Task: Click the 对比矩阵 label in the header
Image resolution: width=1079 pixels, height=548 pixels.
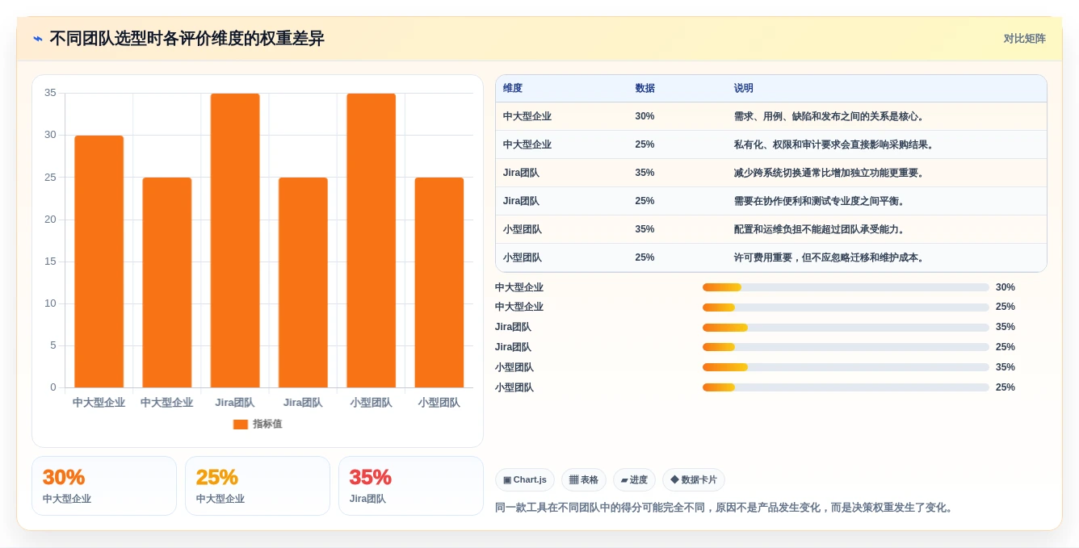Action: (x=1025, y=39)
